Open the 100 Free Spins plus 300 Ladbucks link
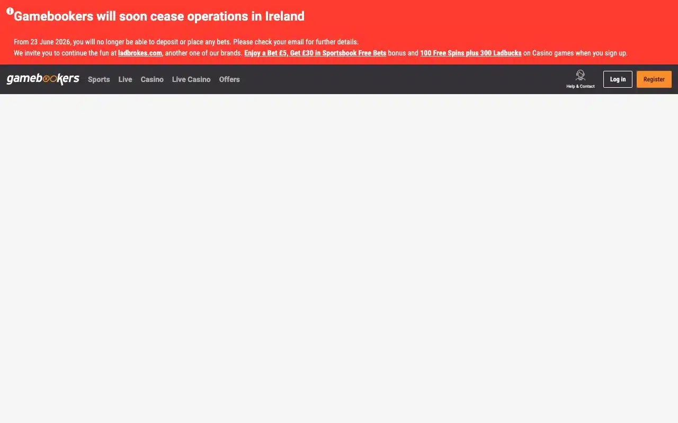The height and width of the screenshot is (423, 678). pos(471,53)
